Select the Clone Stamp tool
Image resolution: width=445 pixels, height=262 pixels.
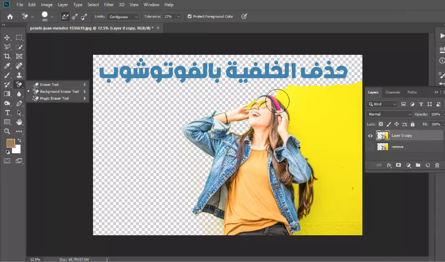pyautogui.click(x=19, y=75)
